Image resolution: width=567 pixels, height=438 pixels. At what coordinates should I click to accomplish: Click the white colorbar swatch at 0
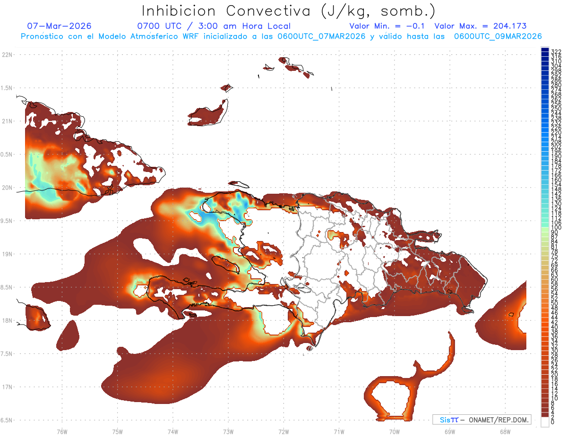[x=545, y=422]
